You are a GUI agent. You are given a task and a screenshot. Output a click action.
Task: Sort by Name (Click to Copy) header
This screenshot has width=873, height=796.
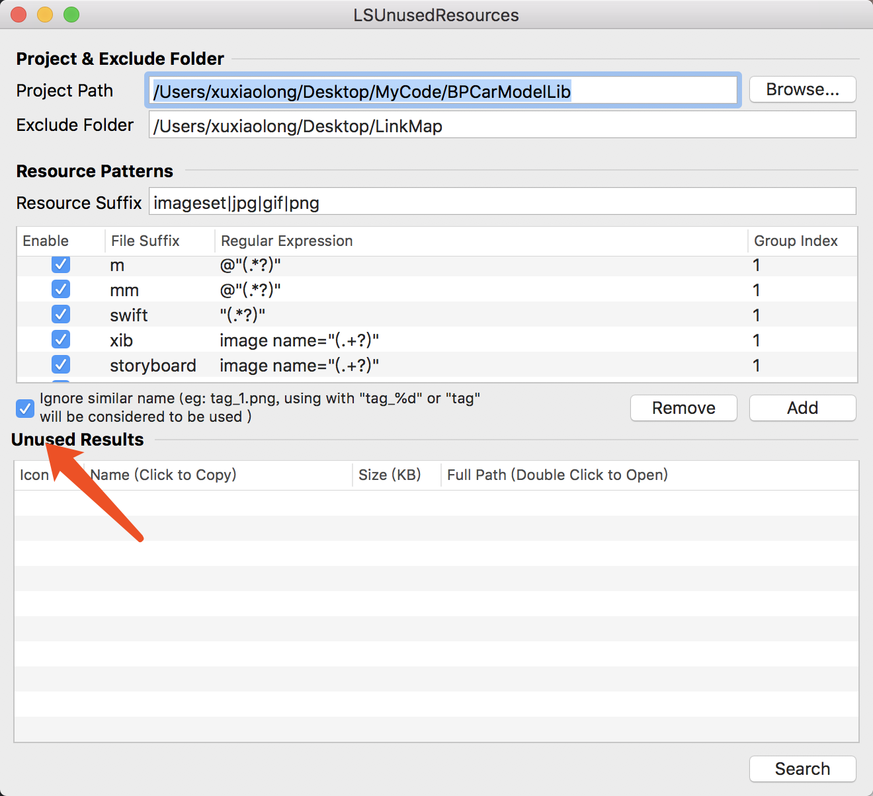[x=218, y=475]
